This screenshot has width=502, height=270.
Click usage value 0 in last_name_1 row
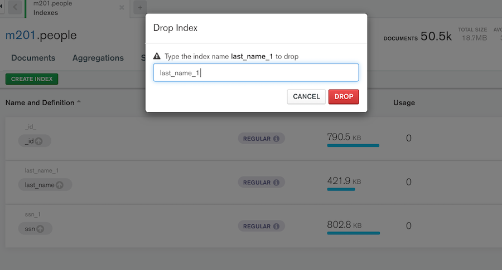pos(408,182)
